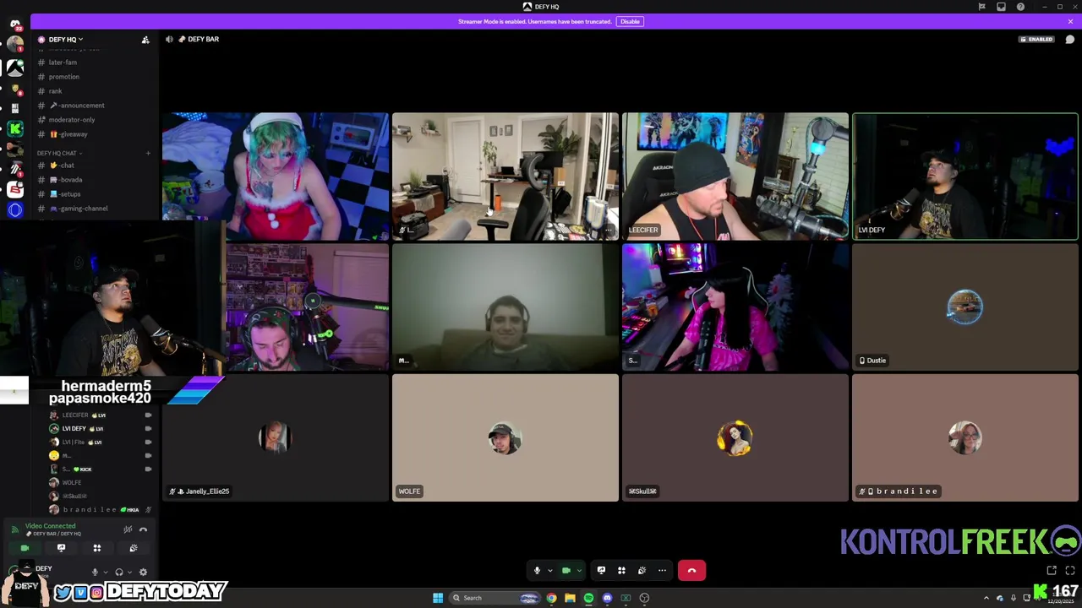The width and height of the screenshot is (1082, 608).
Task: Open OBS Studio from the taskbar
Action: point(644,598)
